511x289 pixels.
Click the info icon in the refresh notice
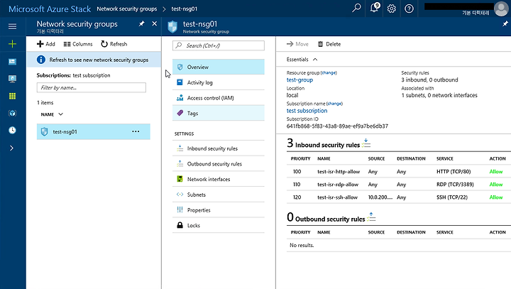point(41,60)
